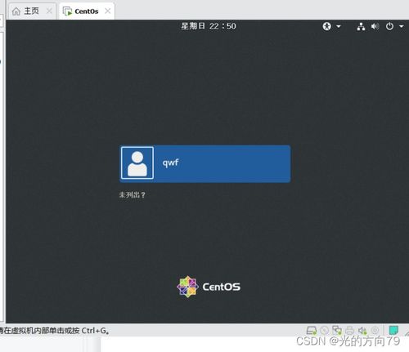The width and height of the screenshot is (409, 352).
Task: Expand the system power menu arrow
Action: (x=402, y=26)
